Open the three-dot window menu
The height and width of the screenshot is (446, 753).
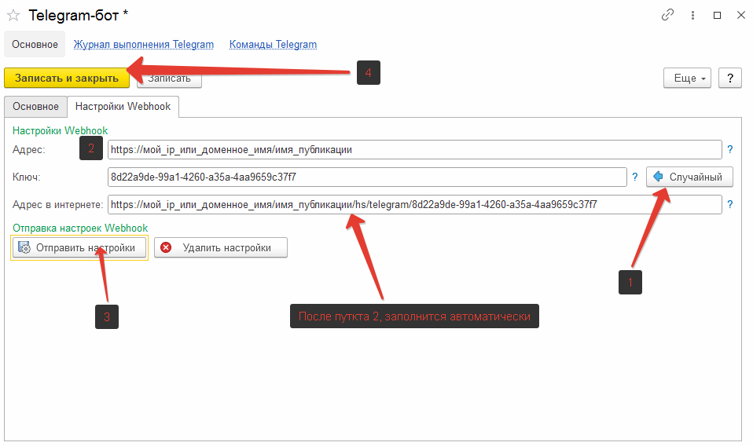[692, 15]
